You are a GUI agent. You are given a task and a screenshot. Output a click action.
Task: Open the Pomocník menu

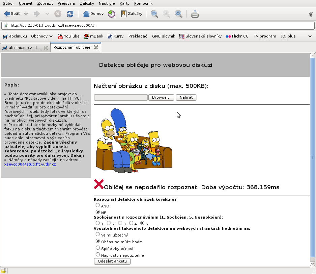pos(143,3)
